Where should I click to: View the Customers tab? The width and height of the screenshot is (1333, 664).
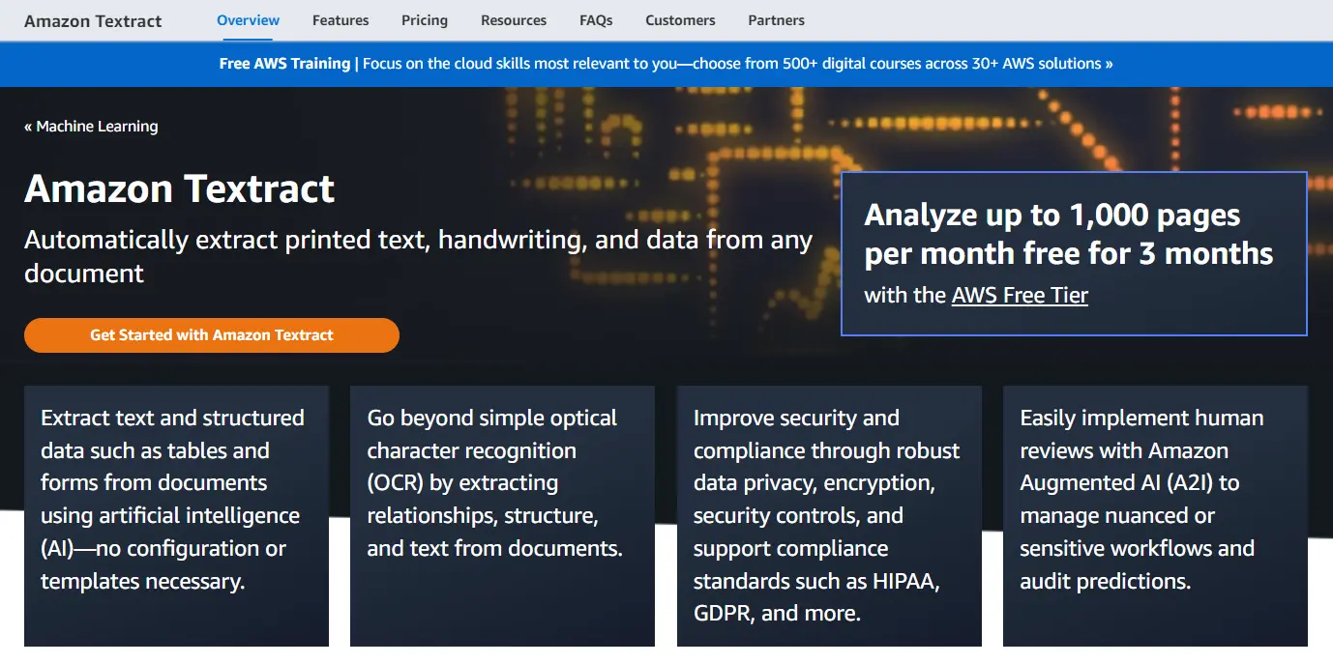point(680,19)
